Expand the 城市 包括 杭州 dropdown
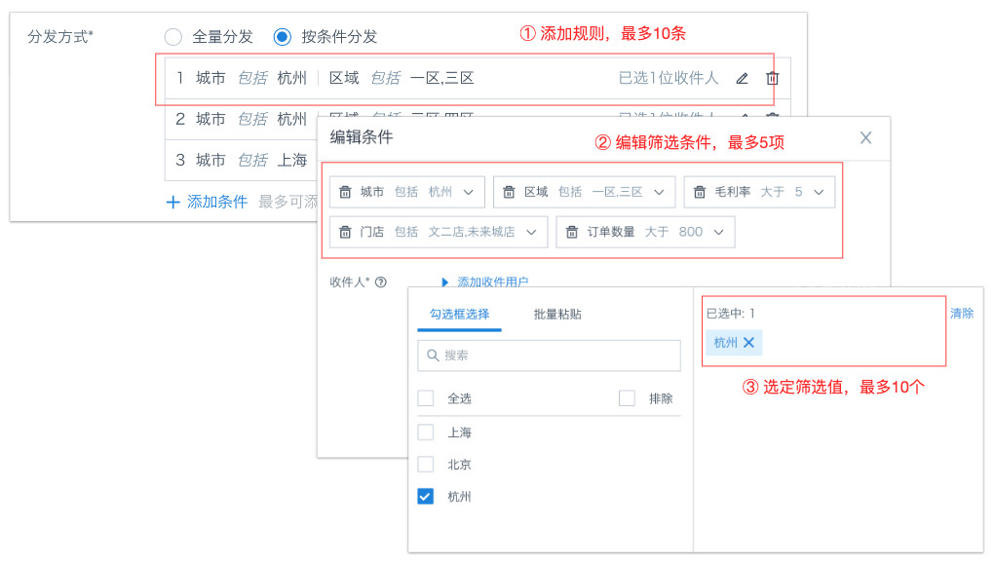Image resolution: width=995 pixels, height=564 pixels. [x=469, y=192]
